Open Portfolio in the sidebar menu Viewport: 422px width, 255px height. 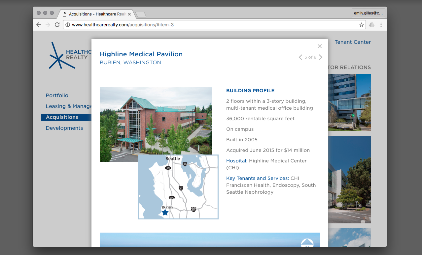point(57,96)
